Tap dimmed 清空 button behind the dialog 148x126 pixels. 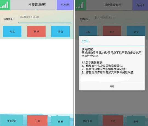pos(136,31)
